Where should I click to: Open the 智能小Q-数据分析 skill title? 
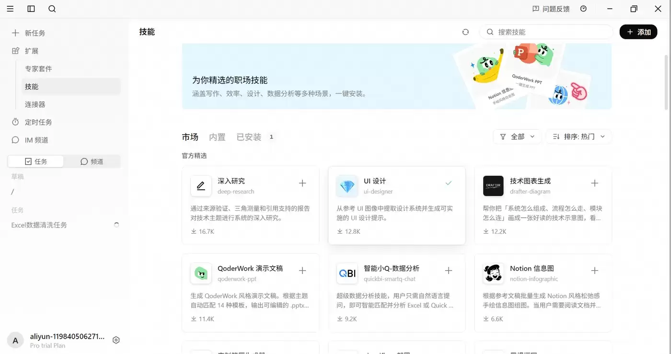(x=392, y=268)
